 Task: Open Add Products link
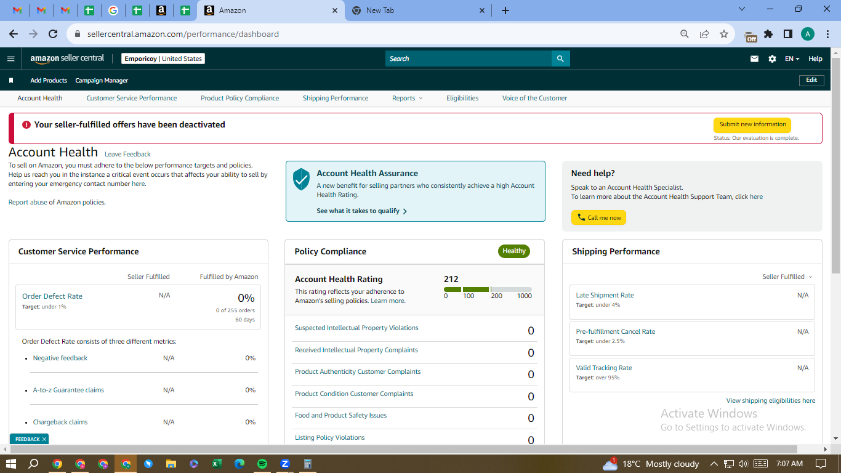[x=49, y=81]
